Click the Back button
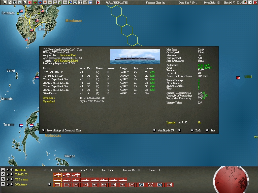The width and height of the screenshot is (258, 193). click(196, 130)
